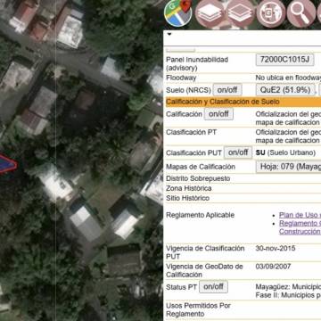Toggle Status PT layer on/off
Viewport: 321px width, 321px height.
[x=213, y=287]
